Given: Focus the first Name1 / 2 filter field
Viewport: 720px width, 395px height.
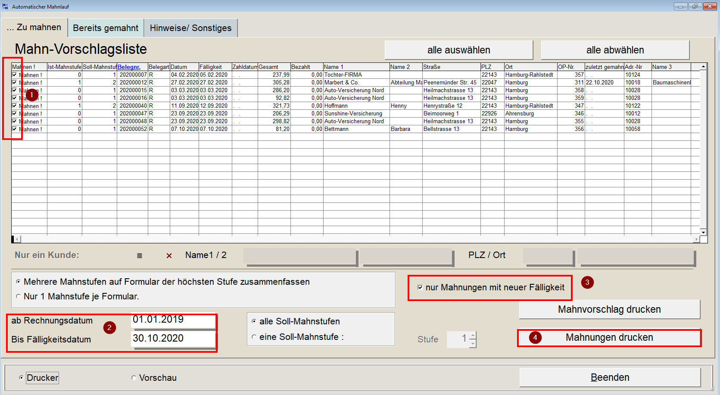Looking at the screenshot, I should tap(301, 257).
